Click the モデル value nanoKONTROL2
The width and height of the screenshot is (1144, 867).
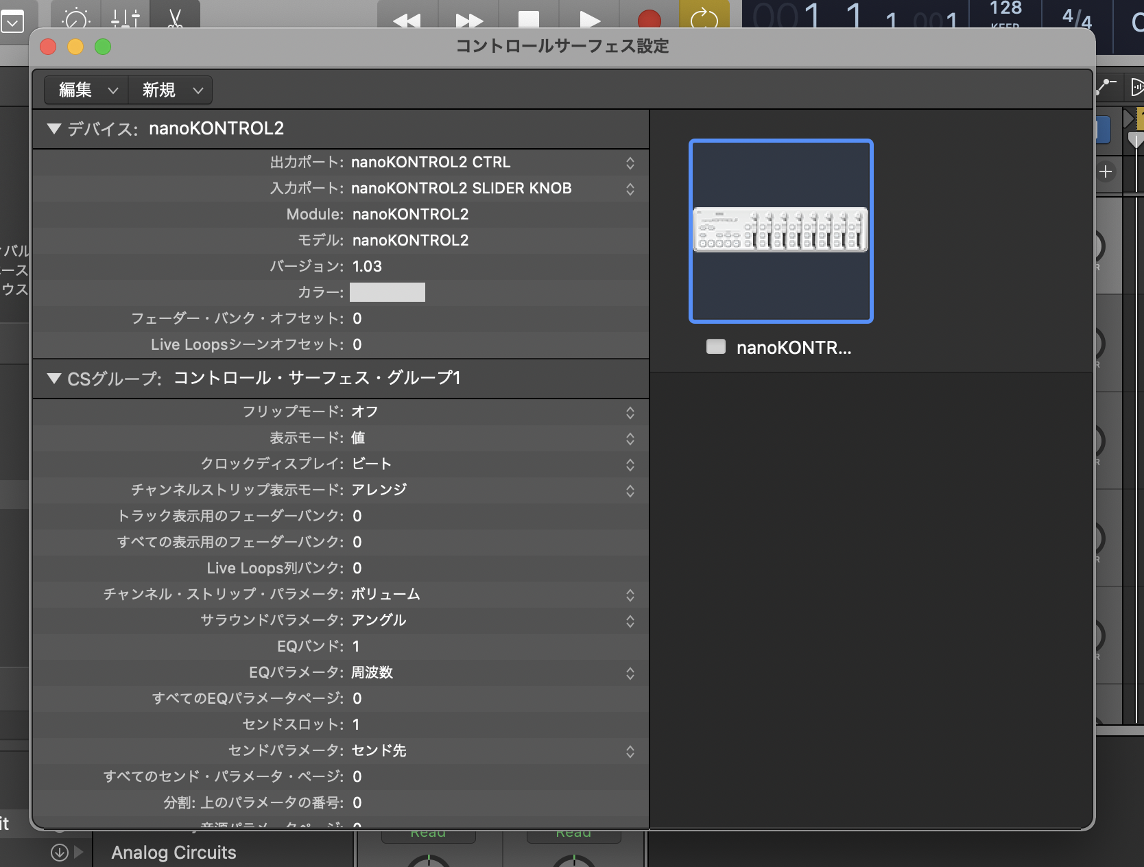click(x=410, y=240)
